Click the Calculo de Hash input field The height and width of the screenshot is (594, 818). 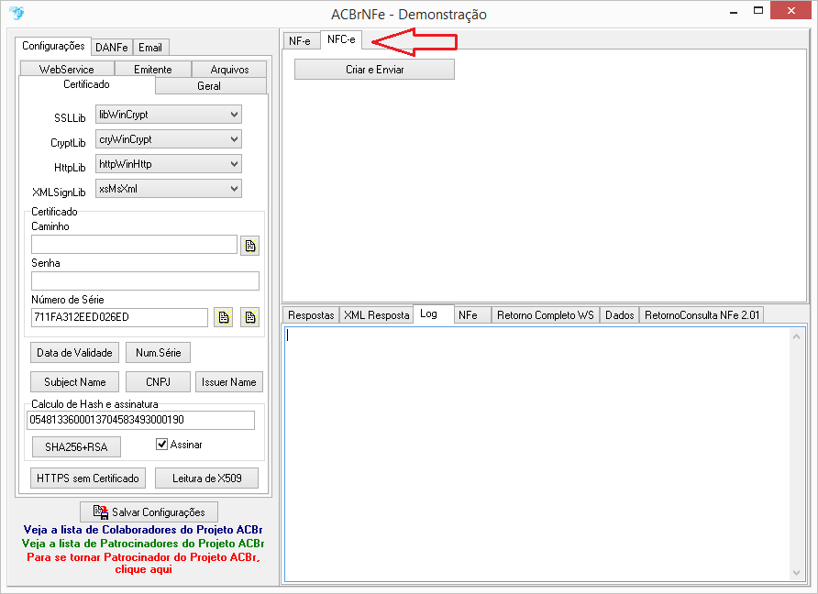(x=141, y=420)
